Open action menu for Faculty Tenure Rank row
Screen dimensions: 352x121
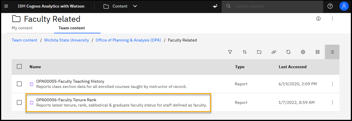[x=332, y=102]
